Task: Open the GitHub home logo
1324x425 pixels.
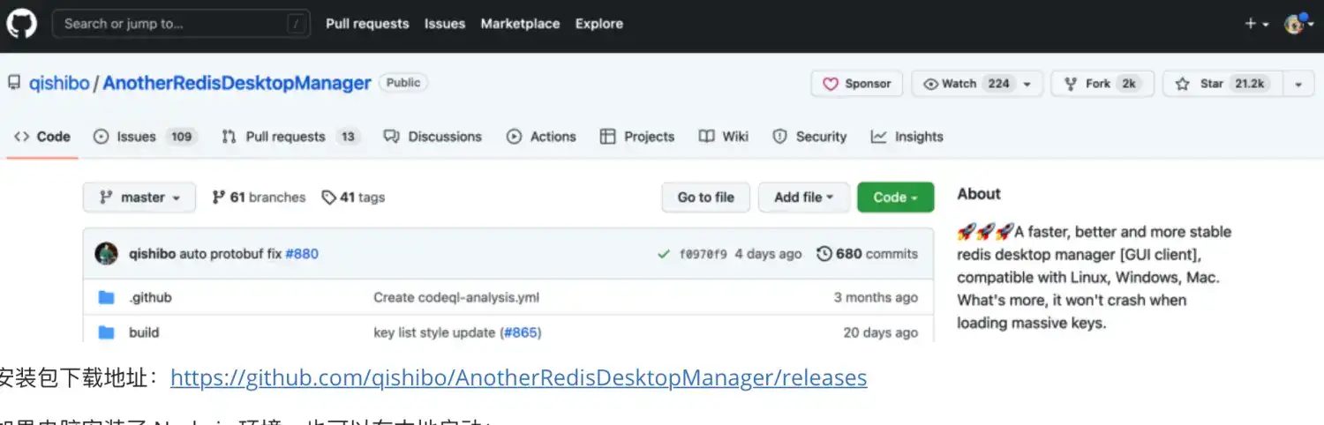Action: (x=22, y=24)
